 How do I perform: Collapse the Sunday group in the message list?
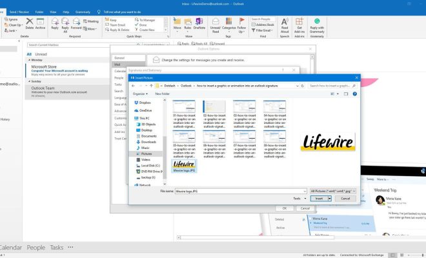coord(29,81)
